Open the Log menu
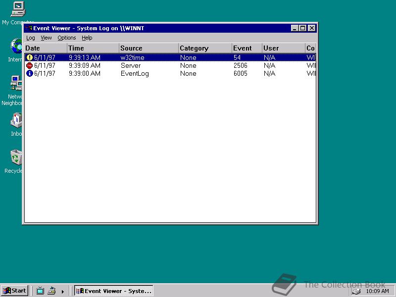This screenshot has width=396, height=297. coord(31,38)
